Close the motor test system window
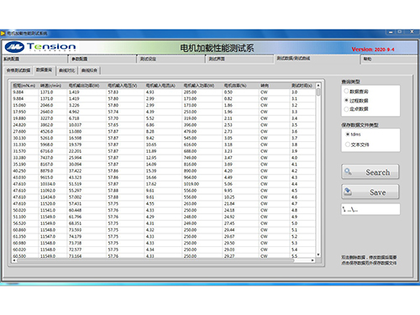This screenshot has height=315, width=420. point(412,32)
